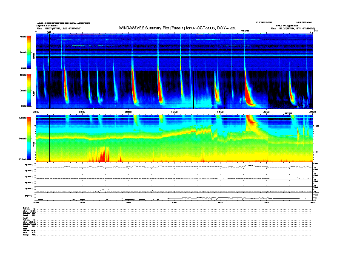Click the vertical TNR axis label

34,145
